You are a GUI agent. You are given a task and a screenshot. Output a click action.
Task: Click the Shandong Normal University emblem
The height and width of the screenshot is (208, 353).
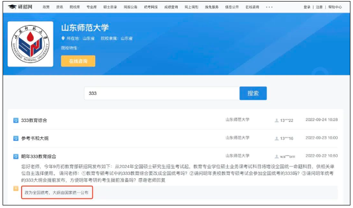(x=31, y=48)
